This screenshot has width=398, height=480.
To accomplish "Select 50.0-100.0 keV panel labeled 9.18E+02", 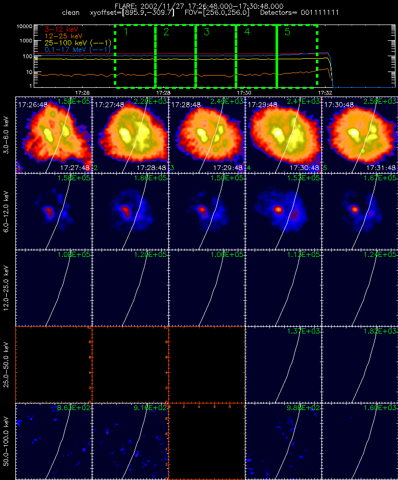I will (x=130, y=441).
